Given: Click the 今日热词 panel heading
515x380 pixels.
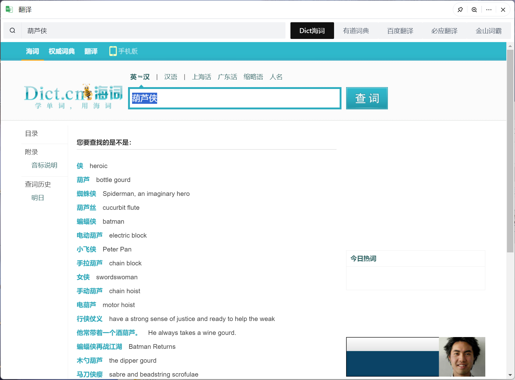Looking at the screenshot, I should 363,259.
